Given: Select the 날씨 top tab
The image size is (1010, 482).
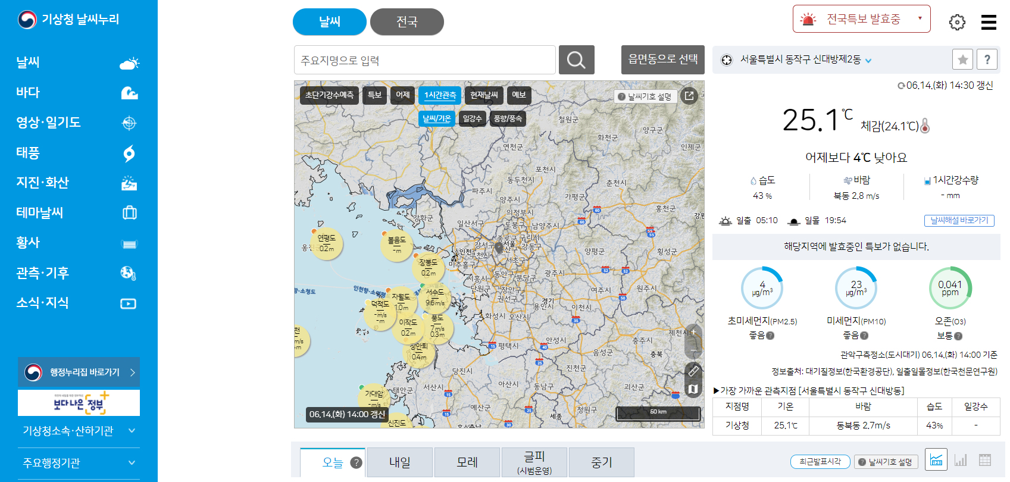Looking at the screenshot, I should pyautogui.click(x=330, y=22).
